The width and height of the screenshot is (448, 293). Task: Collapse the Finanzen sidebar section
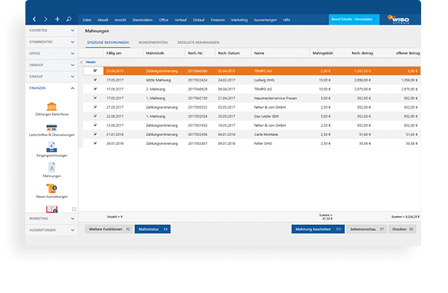52,88
